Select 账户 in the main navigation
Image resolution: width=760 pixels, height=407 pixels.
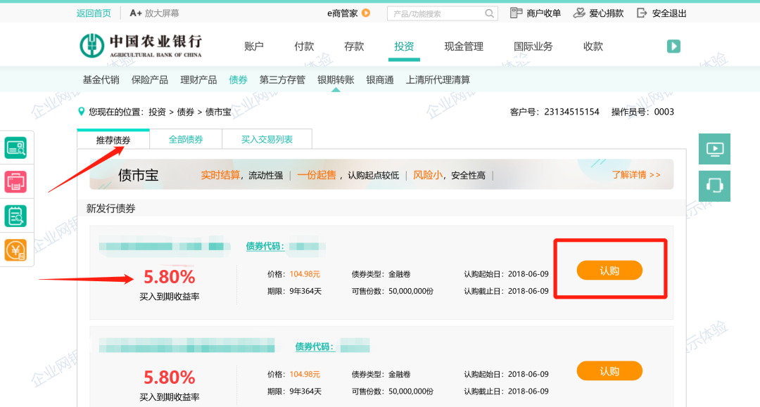(x=254, y=46)
